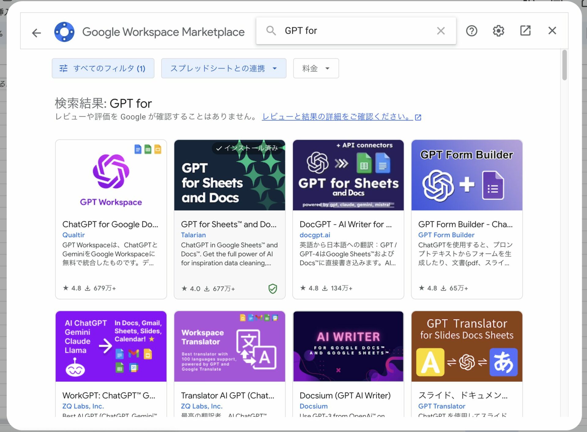The width and height of the screenshot is (587, 432).
Task: Toggle the すべてのフィルタ (1) filter
Action: click(x=103, y=68)
